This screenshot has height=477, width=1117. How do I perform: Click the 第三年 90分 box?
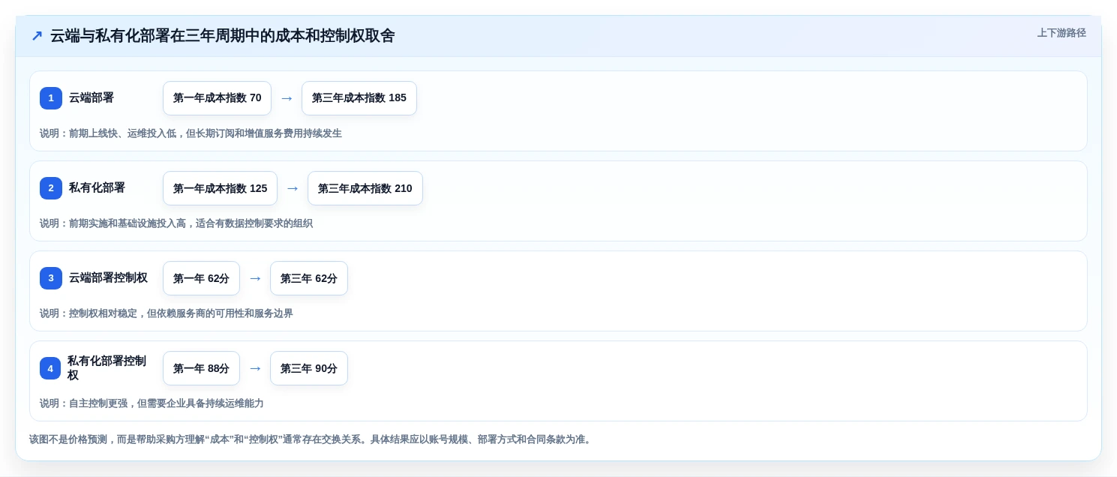pos(309,368)
